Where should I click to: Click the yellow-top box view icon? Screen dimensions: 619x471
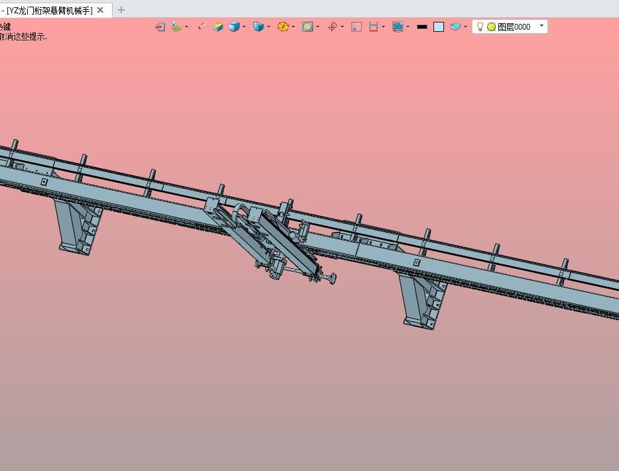pos(217,27)
